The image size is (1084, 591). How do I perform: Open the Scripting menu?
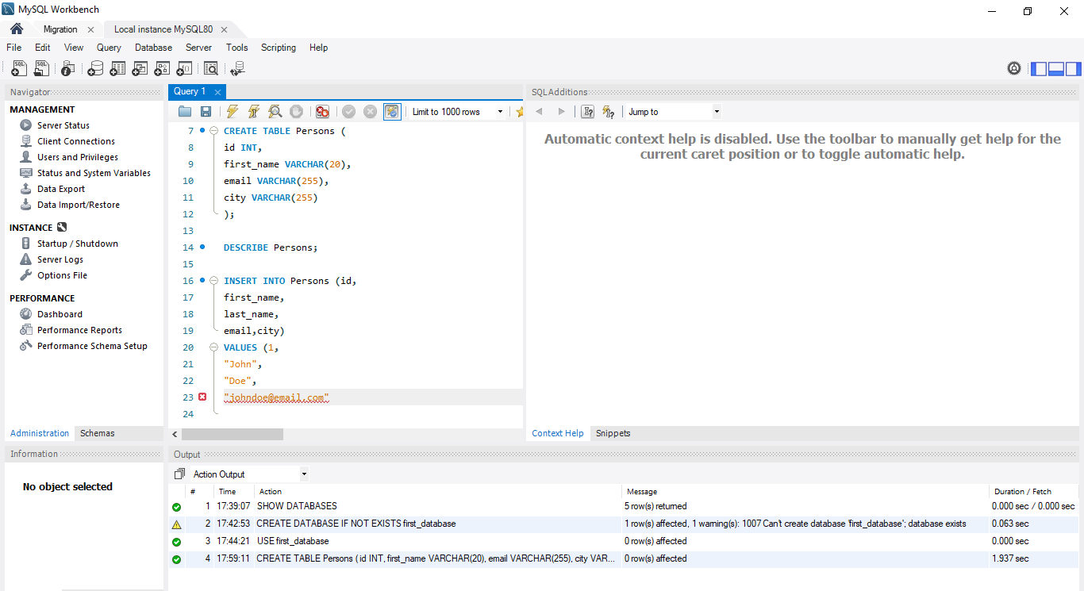[x=279, y=48]
